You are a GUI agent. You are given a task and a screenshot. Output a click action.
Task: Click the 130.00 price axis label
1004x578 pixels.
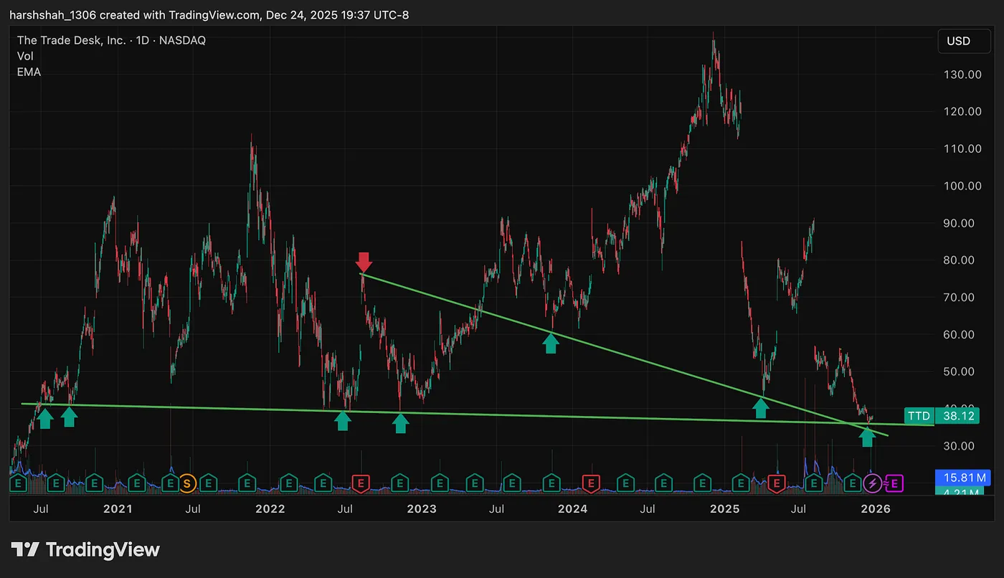point(963,75)
